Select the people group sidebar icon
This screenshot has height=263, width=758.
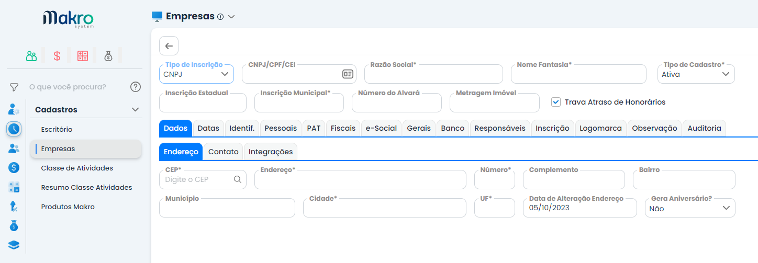click(x=14, y=148)
